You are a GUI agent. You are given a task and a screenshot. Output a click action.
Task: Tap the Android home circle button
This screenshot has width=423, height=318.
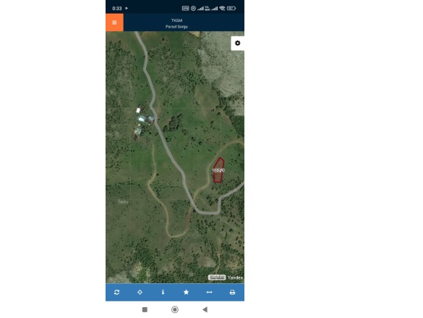pos(175,309)
